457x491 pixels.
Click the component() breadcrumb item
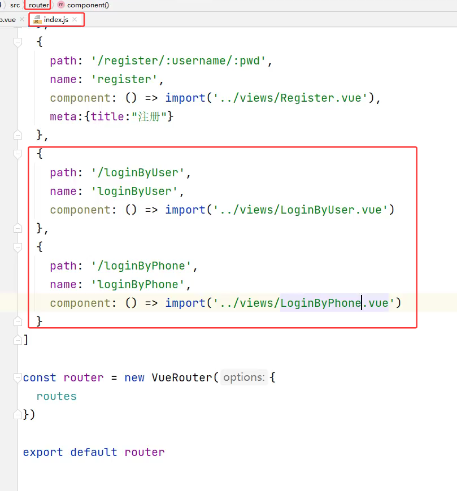(88, 5)
